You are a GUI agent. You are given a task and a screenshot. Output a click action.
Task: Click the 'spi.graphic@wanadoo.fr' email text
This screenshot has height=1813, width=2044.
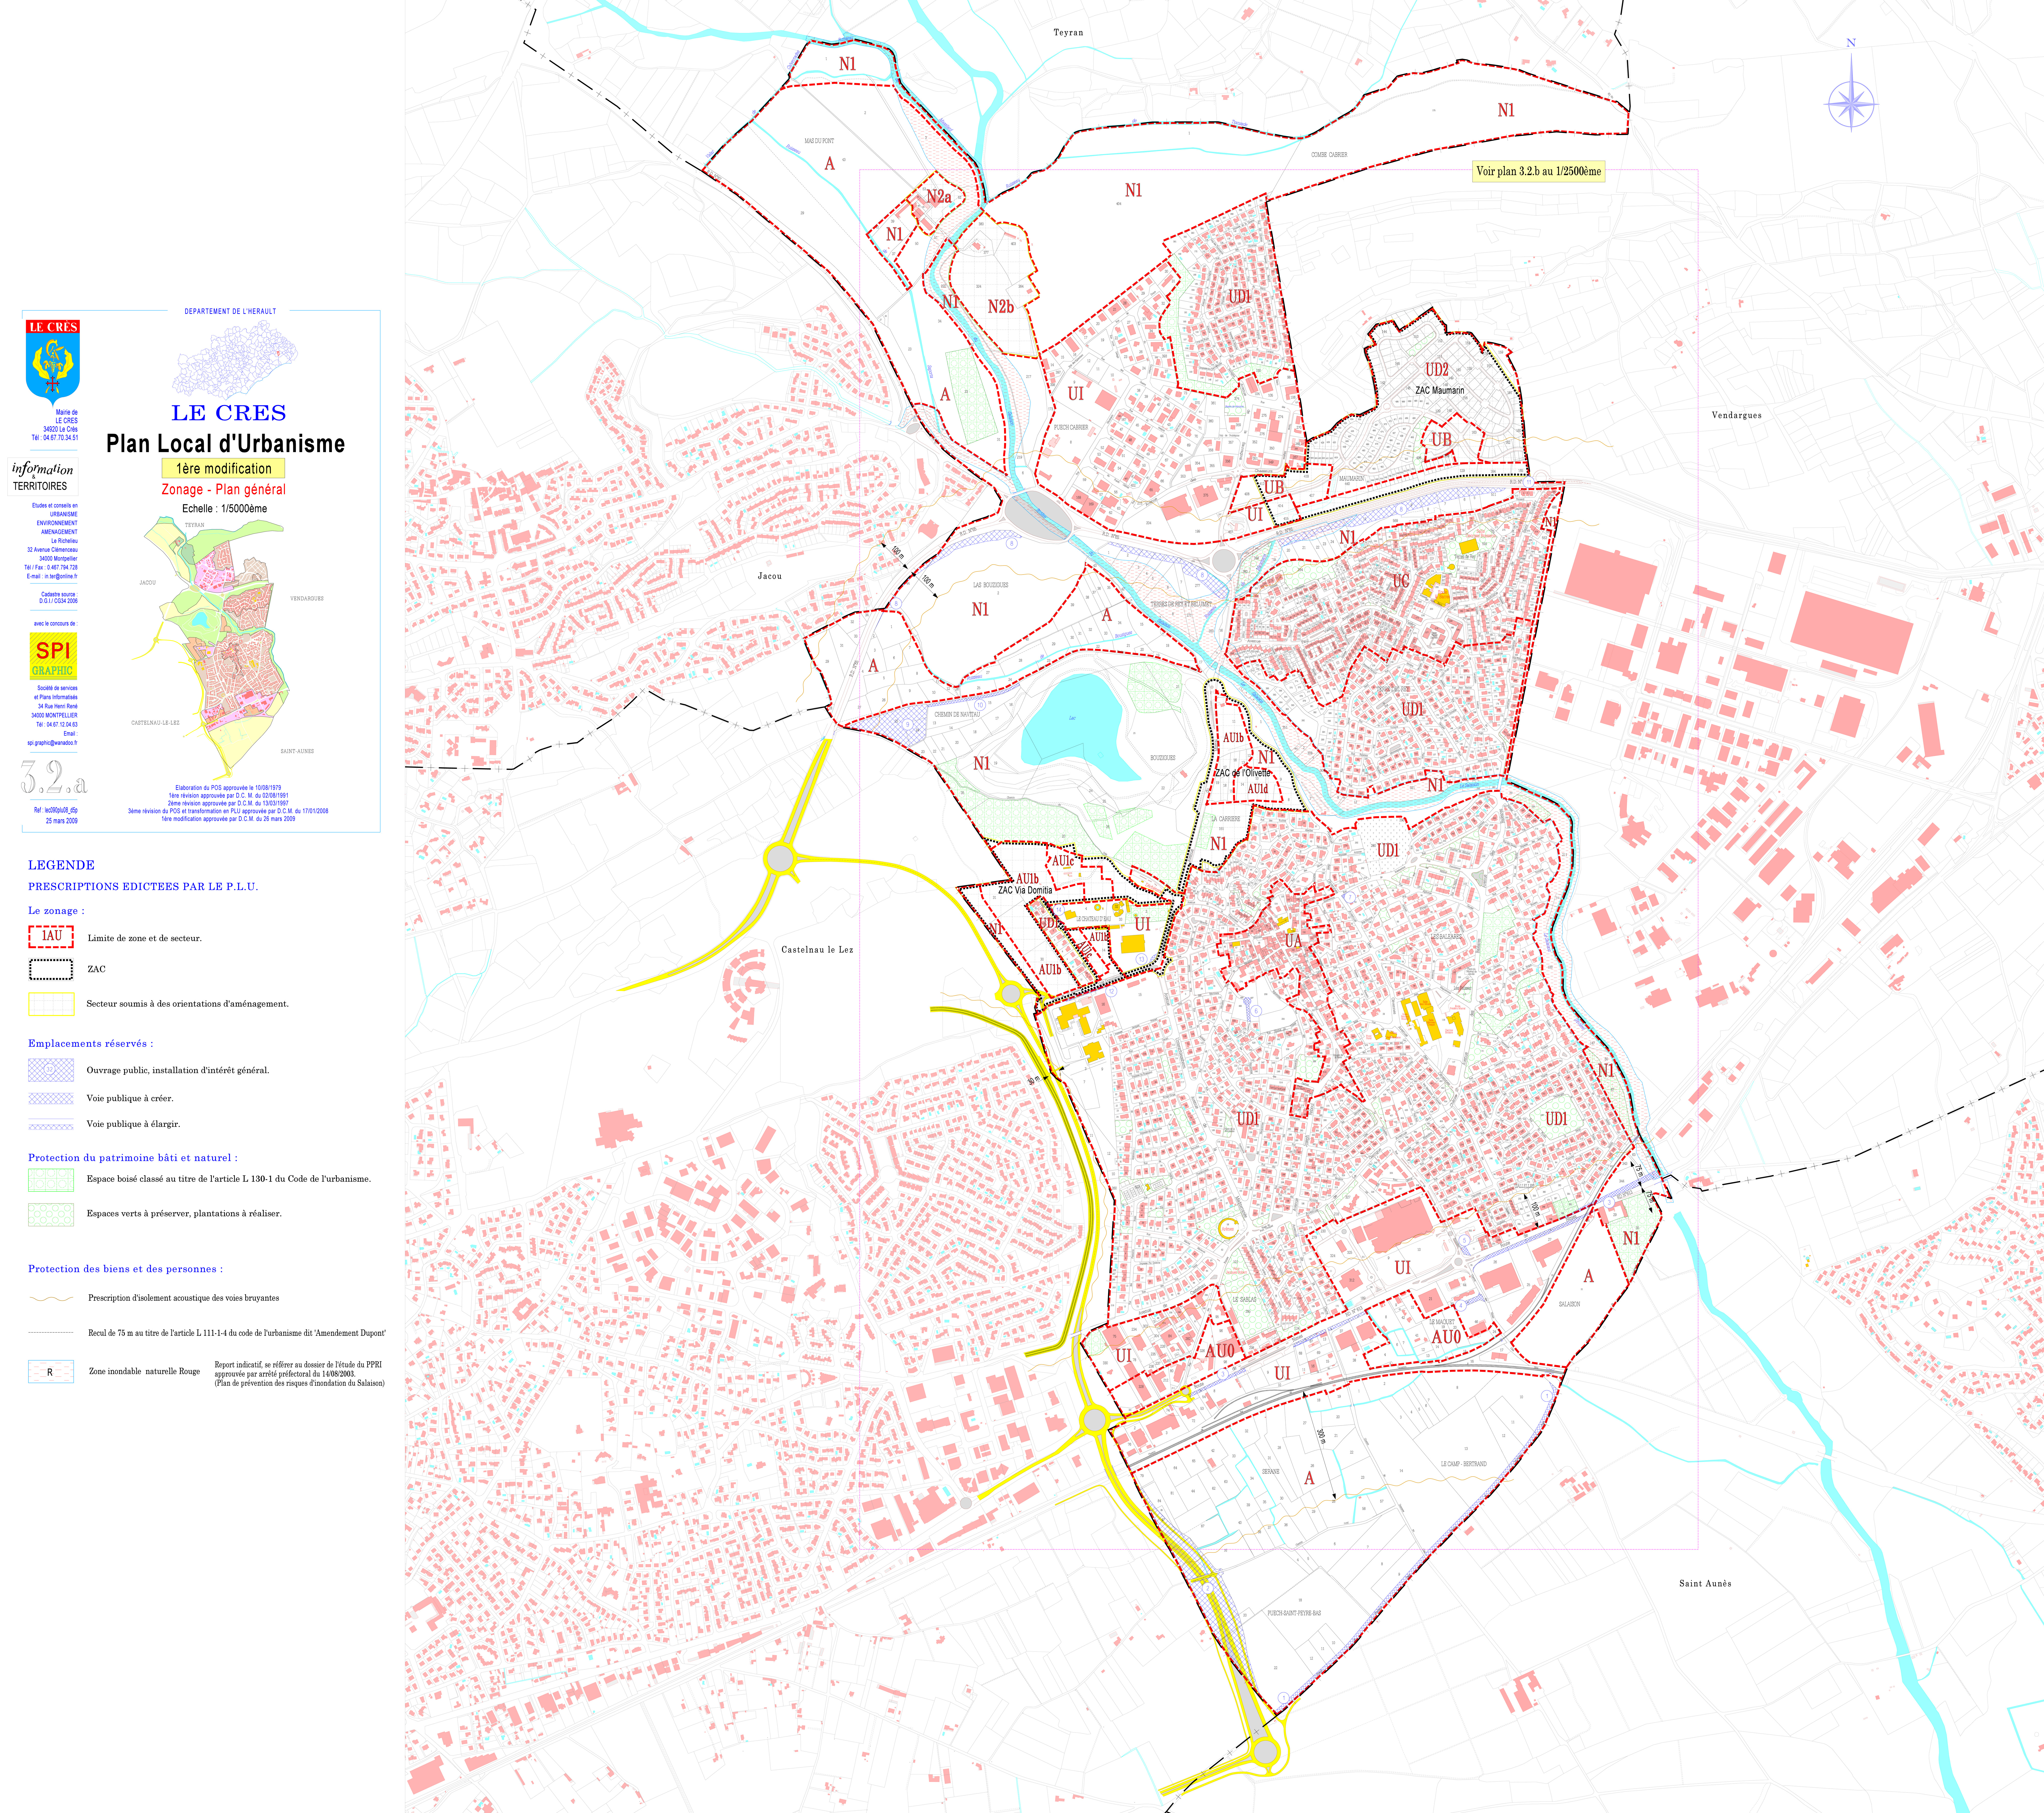(52, 743)
